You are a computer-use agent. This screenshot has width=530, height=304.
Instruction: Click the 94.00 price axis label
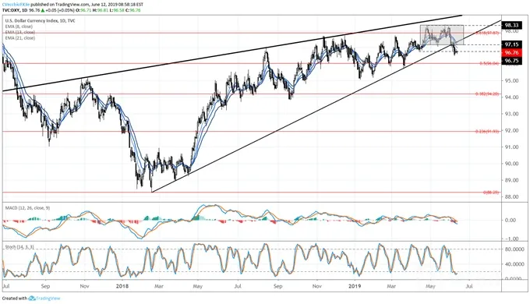511,97
